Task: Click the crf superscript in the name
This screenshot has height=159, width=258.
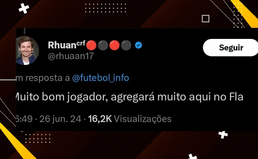Action: [81, 44]
